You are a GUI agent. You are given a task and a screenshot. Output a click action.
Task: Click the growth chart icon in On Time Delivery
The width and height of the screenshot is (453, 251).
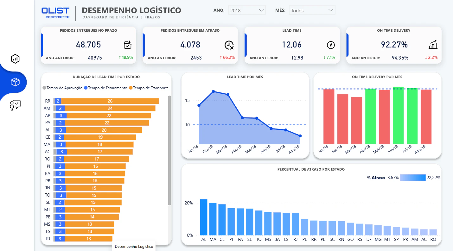click(433, 45)
